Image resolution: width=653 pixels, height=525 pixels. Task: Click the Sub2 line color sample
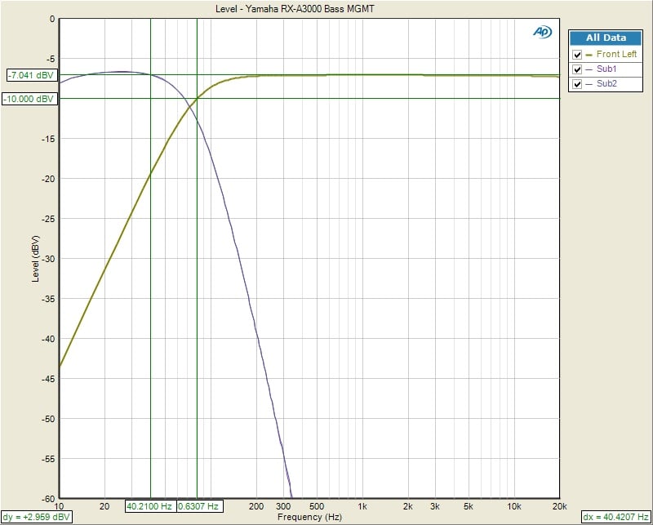click(x=589, y=83)
